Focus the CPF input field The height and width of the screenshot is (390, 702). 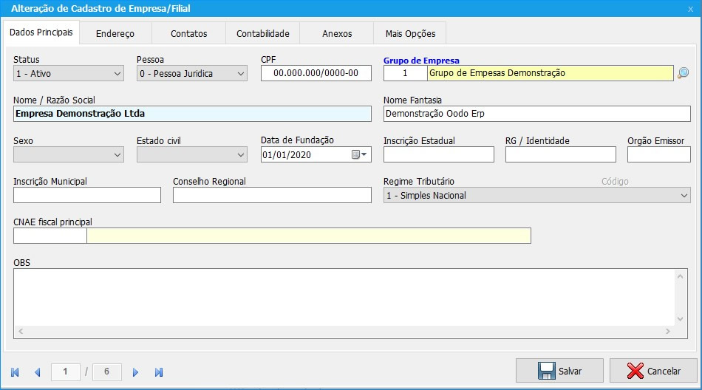pyautogui.click(x=316, y=73)
